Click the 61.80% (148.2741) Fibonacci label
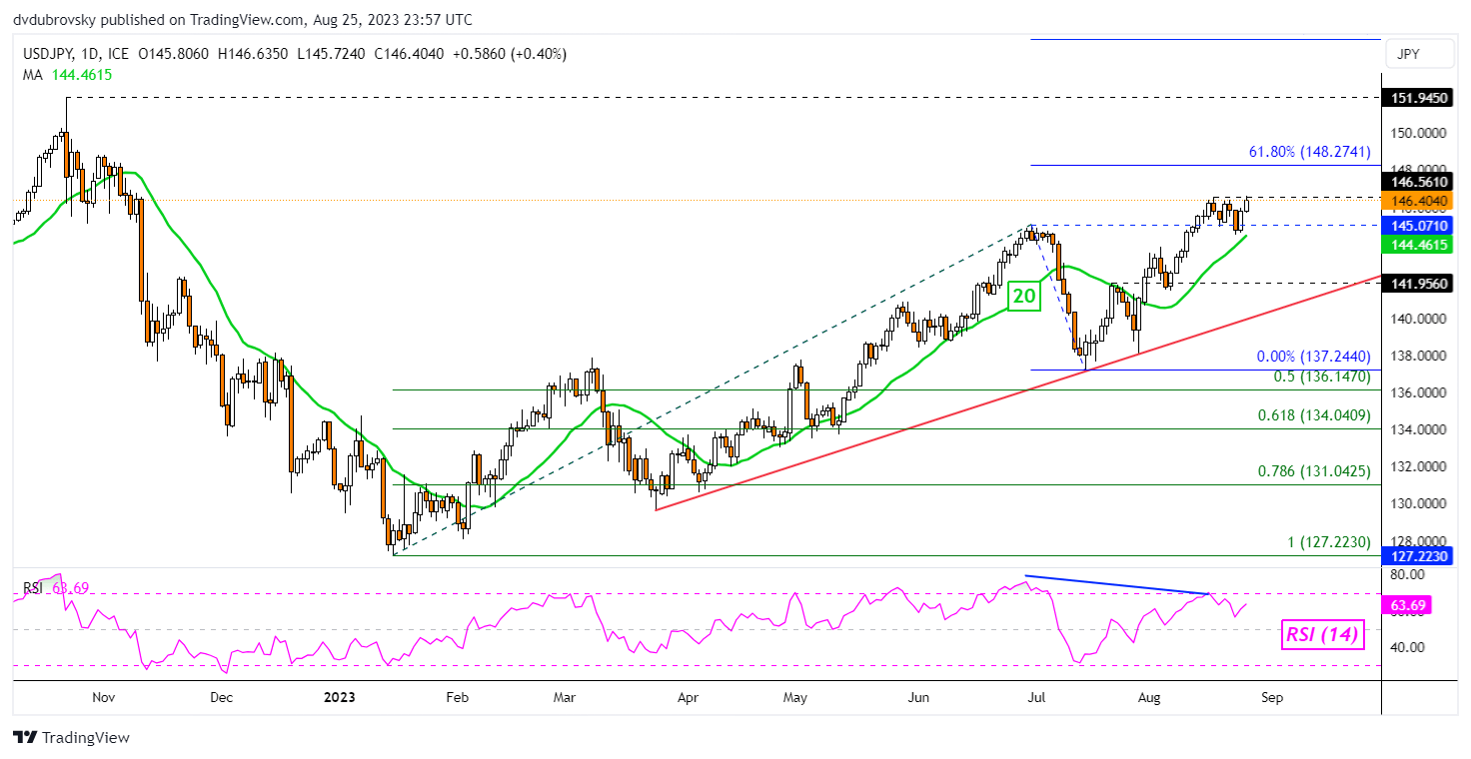 (1309, 152)
